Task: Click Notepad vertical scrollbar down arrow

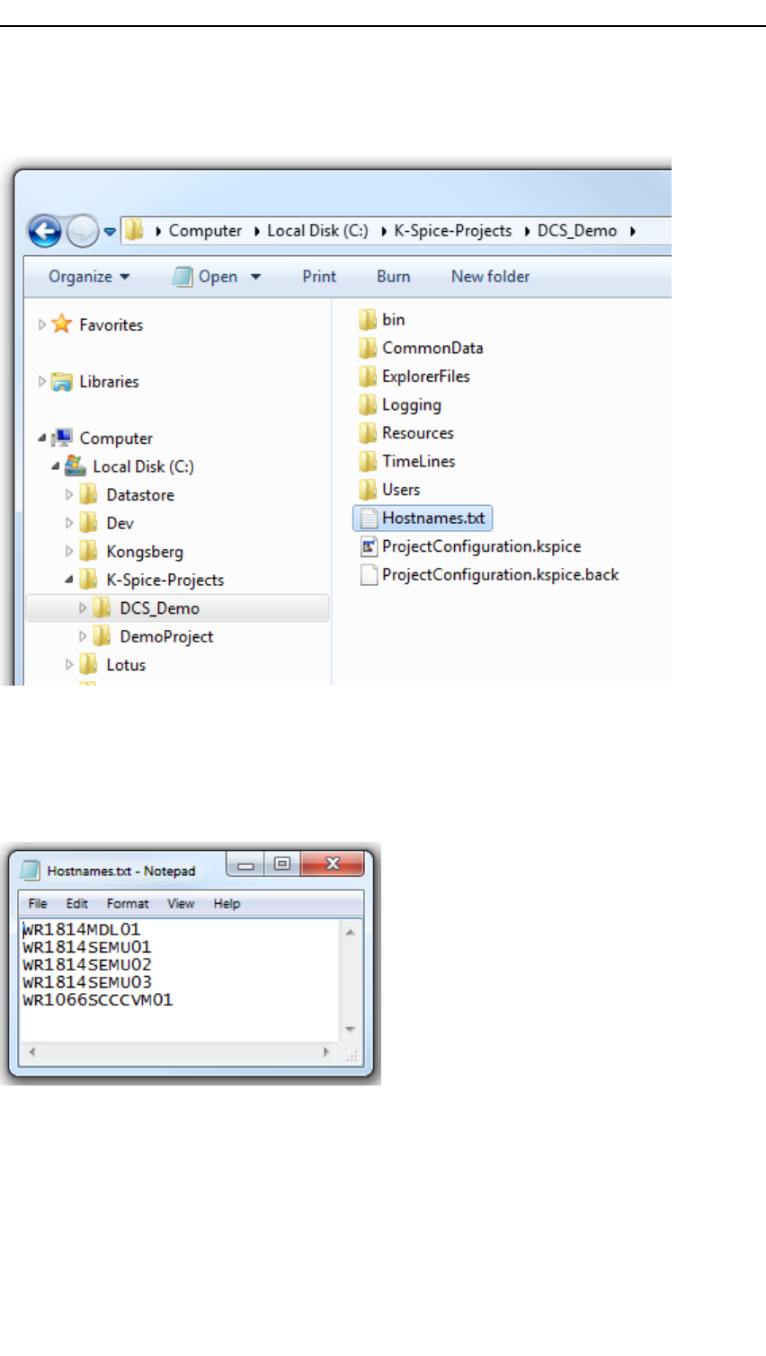Action: (351, 1030)
